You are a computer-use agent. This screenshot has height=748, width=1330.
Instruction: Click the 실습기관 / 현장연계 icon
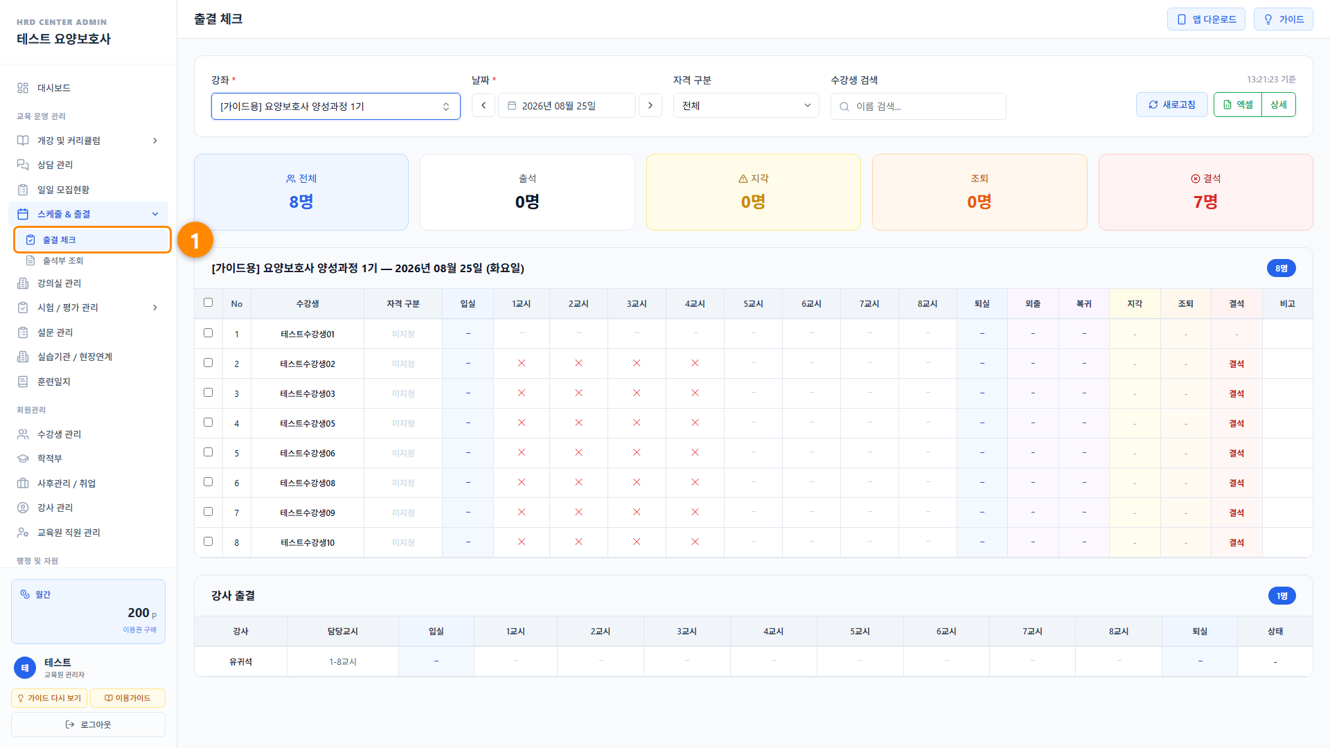click(x=23, y=357)
